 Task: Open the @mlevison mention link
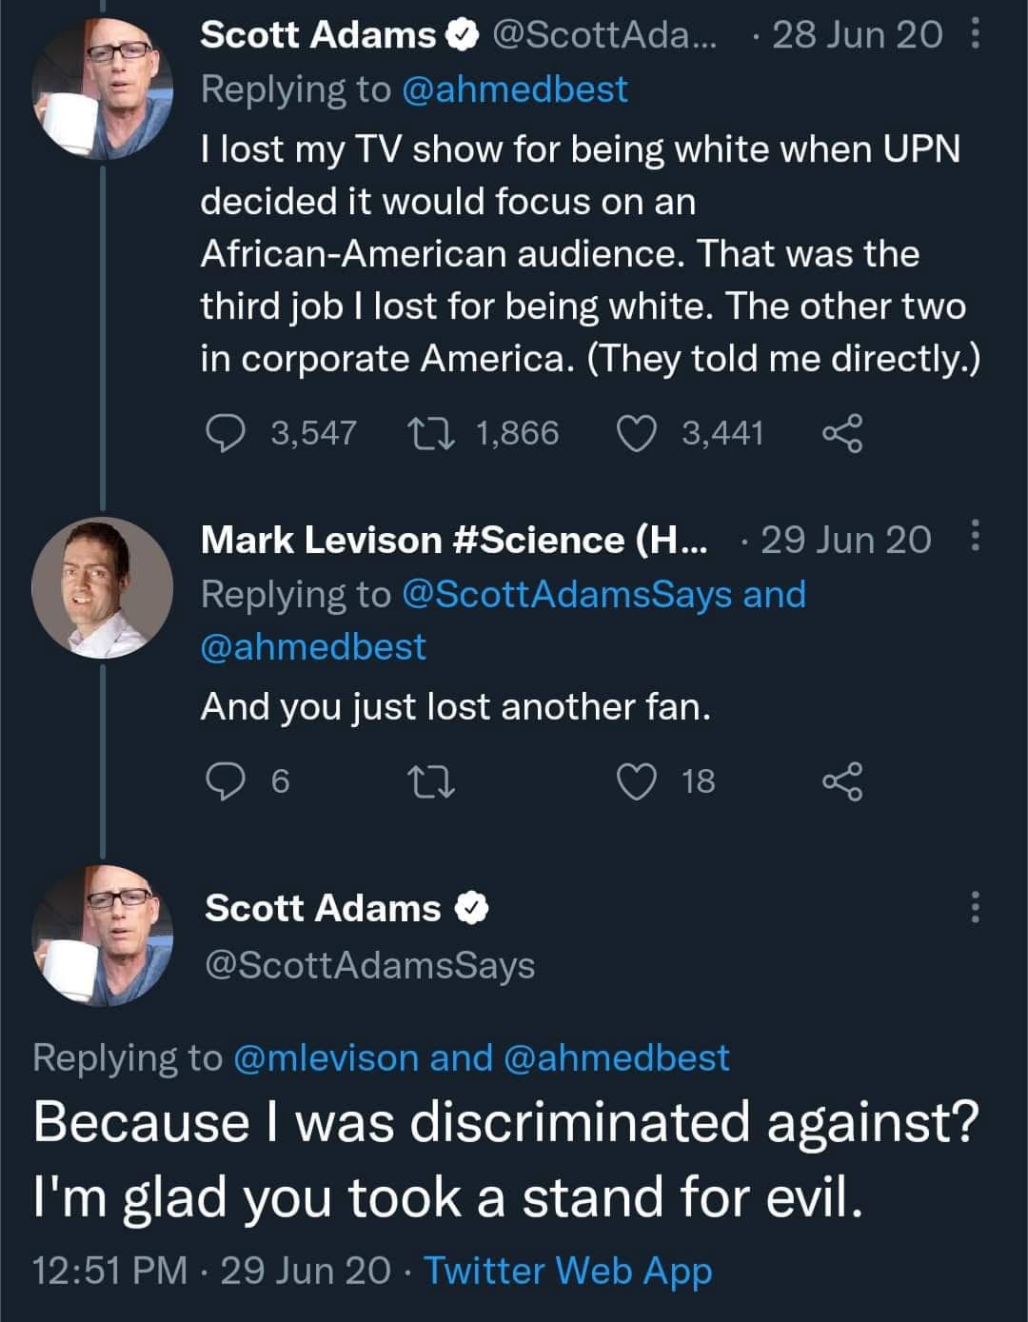point(326,1057)
